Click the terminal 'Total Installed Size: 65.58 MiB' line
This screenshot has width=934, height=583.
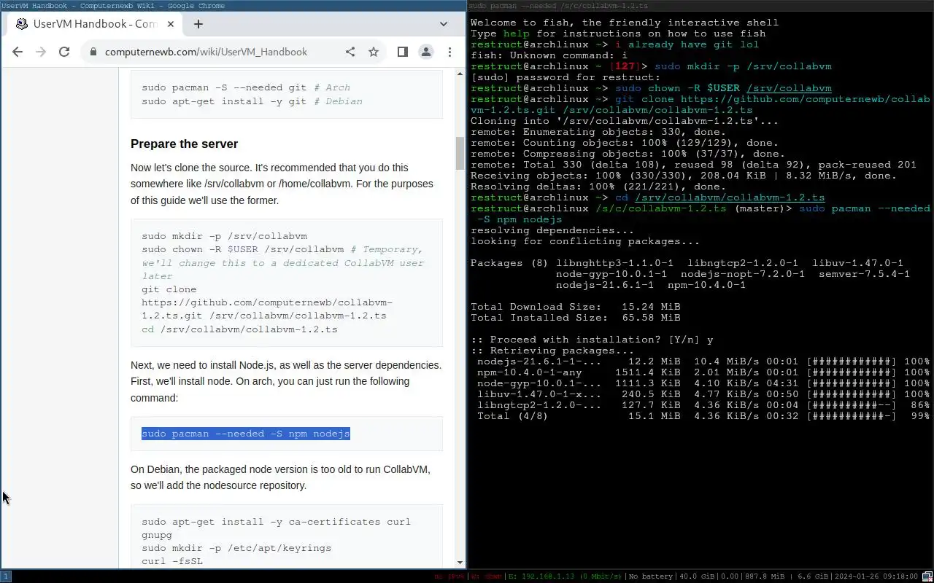(x=575, y=318)
